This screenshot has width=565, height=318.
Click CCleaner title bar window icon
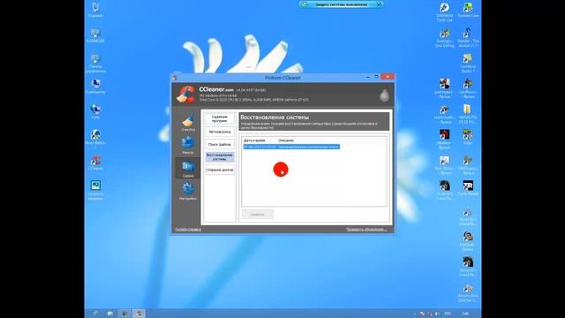pos(175,78)
